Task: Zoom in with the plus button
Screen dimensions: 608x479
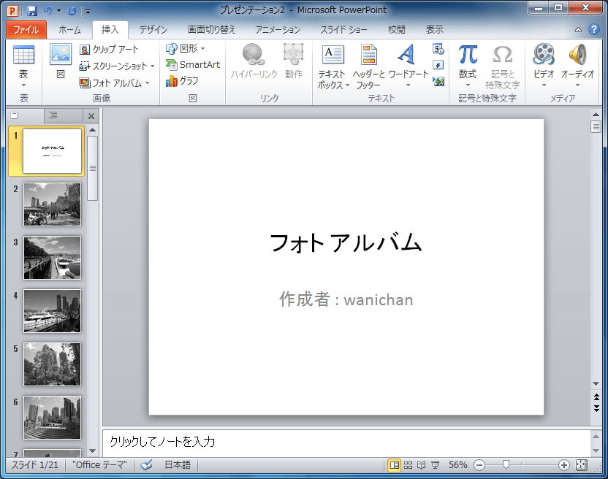Action: coord(564,465)
